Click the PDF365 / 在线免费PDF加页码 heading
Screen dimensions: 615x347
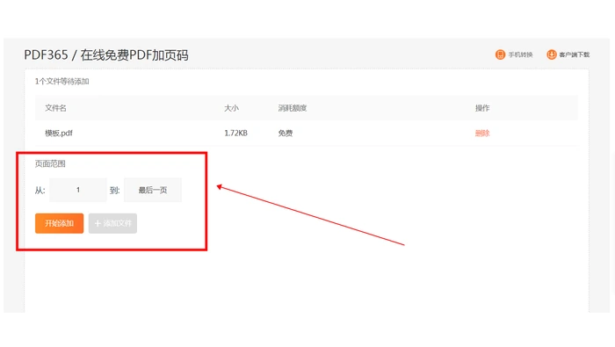(106, 54)
